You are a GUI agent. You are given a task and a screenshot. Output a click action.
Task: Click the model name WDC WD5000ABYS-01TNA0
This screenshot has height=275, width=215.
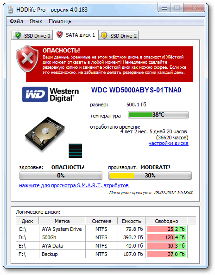(136, 90)
